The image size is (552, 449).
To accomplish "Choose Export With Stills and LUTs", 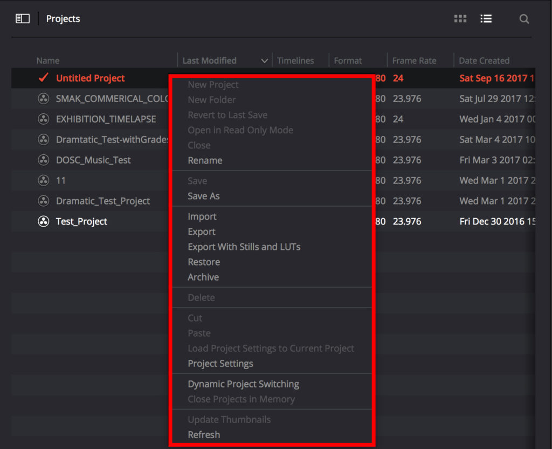I will pos(244,247).
